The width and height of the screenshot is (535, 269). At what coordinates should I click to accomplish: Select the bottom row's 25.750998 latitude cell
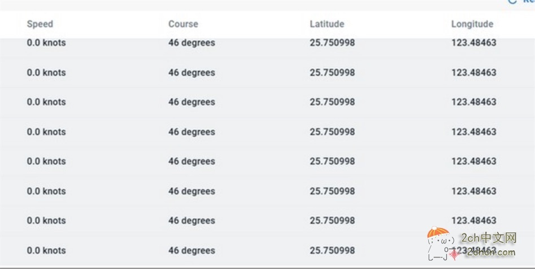pyautogui.click(x=332, y=250)
